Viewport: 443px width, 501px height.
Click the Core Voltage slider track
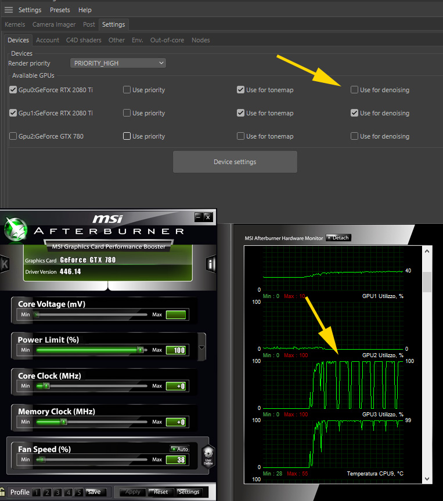click(x=91, y=315)
